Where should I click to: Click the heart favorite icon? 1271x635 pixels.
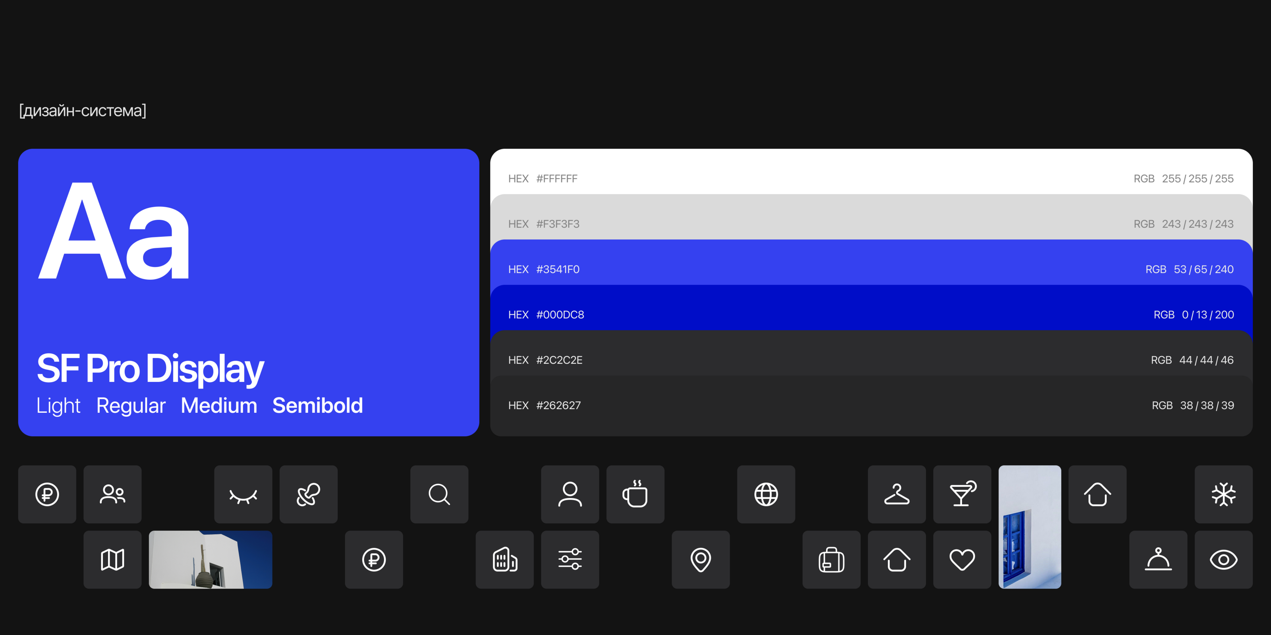(962, 560)
